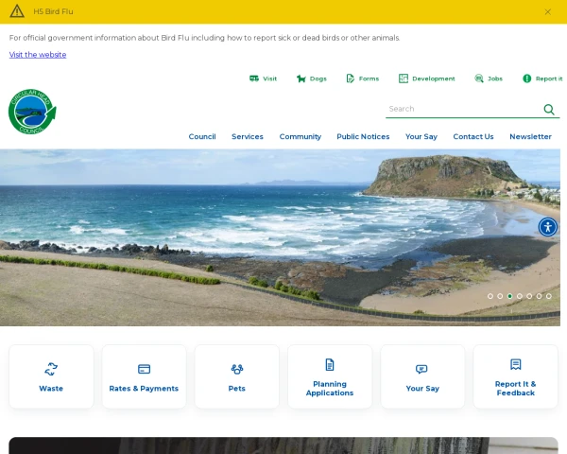The width and height of the screenshot is (567, 454).
Task: Open the Planning Applications label
Action: (330, 389)
